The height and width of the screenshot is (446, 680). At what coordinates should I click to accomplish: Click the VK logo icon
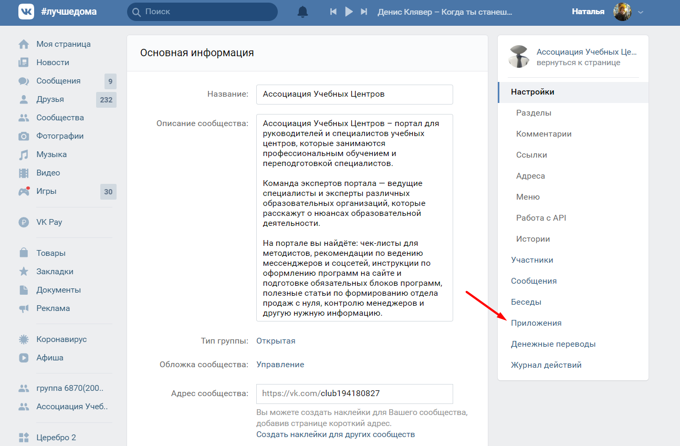[26, 12]
